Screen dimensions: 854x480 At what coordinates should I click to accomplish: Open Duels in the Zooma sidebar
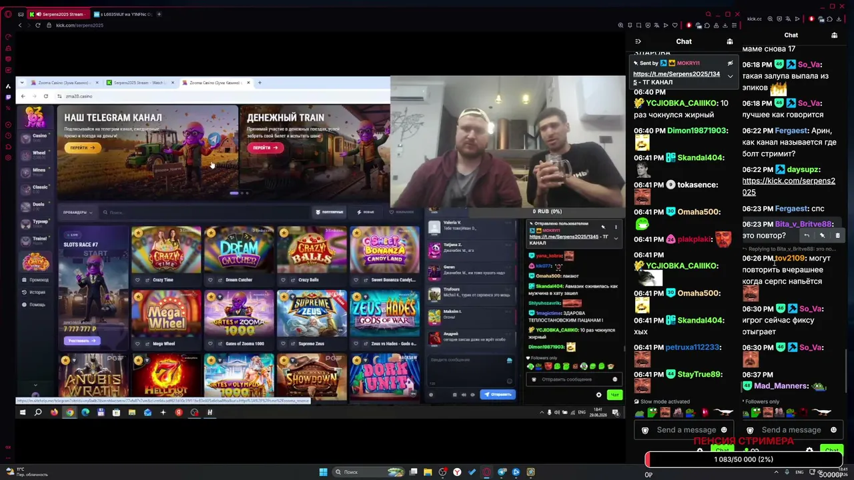35,207
